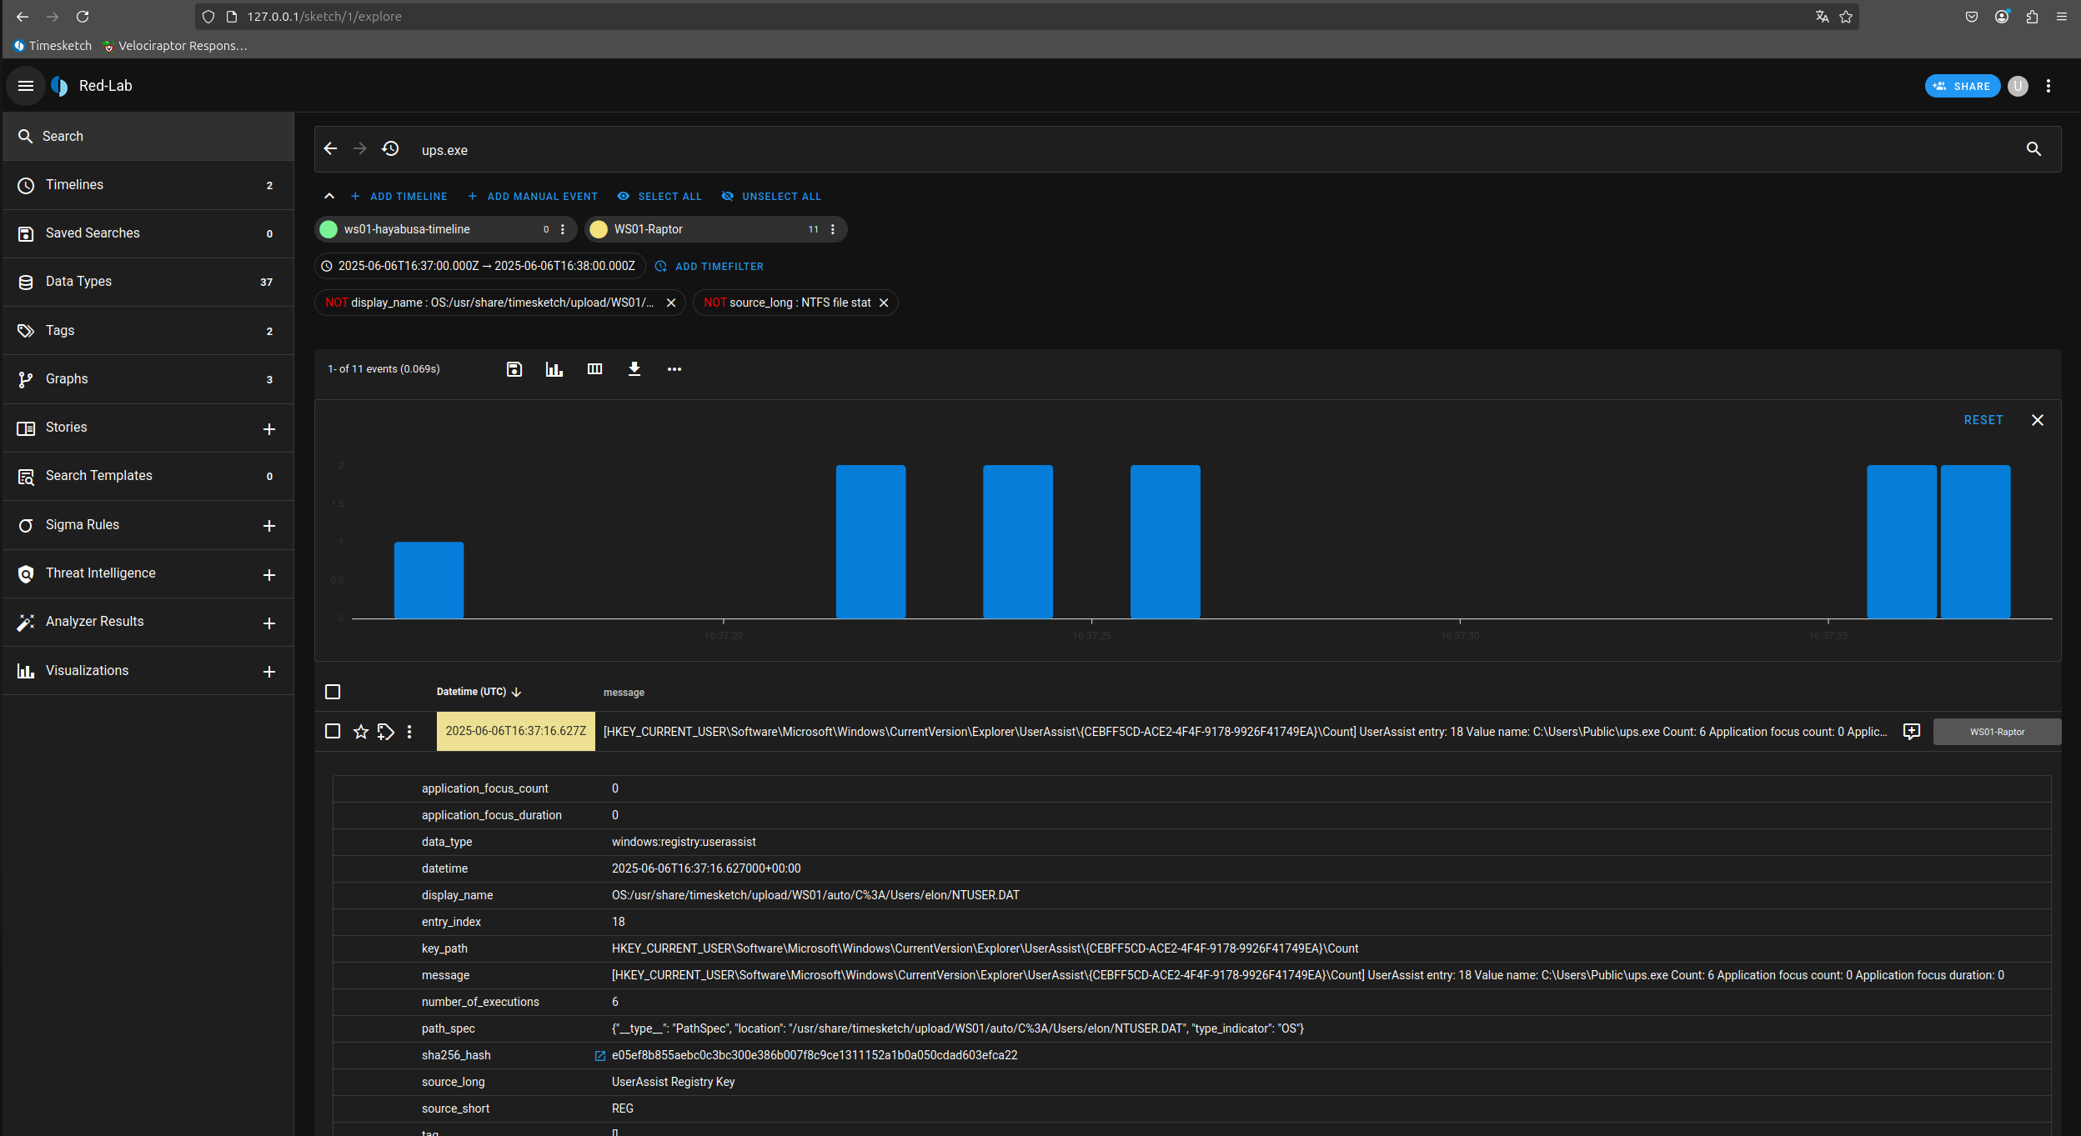Toggle the select-all events checkbox
The width and height of the screenshot is (2081, 1136).
point(333,692)
